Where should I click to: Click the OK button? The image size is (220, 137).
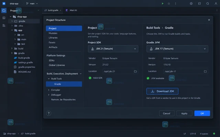coord(202,113)
